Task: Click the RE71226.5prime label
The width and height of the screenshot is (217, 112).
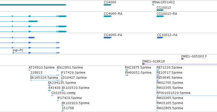Action: pos(169,68)
